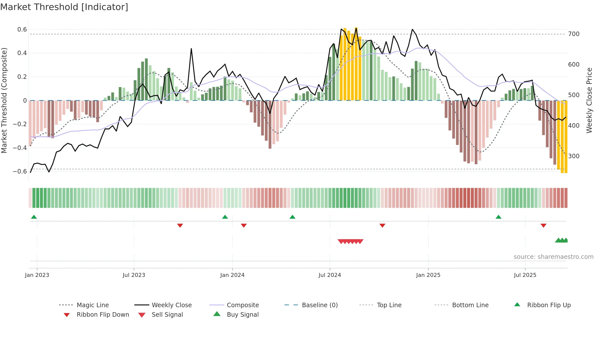Click the 0.6 tick on left axis

click(22, 30)
